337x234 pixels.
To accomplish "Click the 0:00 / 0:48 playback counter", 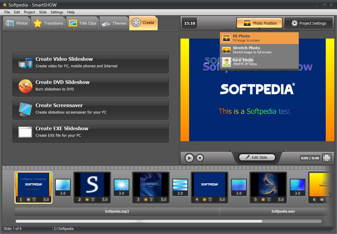I will click(x=310, y=158).
